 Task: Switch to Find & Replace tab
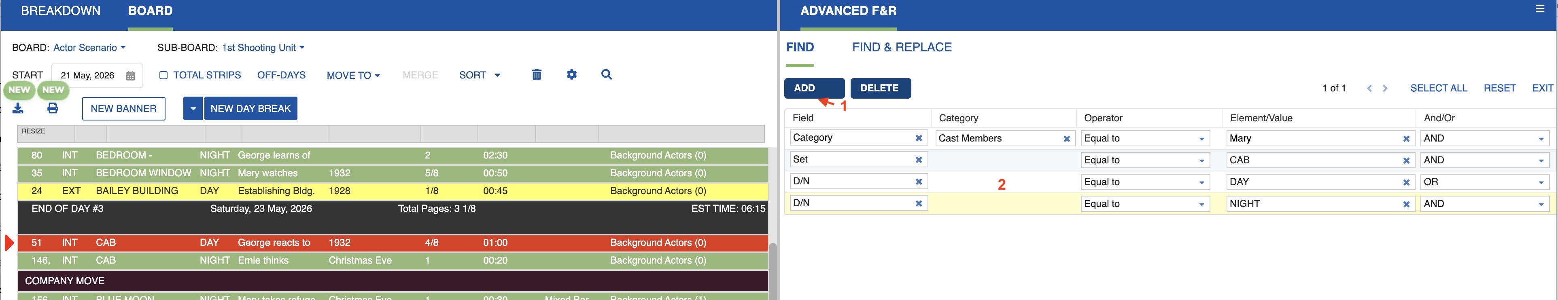[902, 47]
